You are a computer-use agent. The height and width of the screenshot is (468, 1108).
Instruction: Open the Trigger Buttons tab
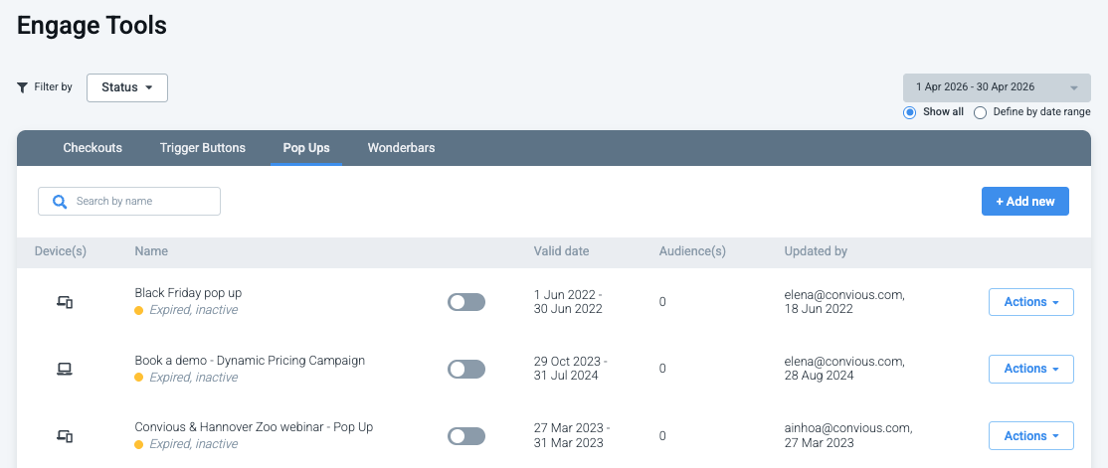click(203, 148)
